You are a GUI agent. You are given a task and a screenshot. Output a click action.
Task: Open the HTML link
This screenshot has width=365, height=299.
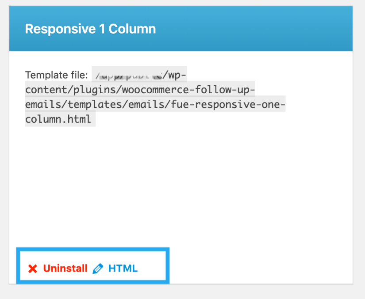123,268
